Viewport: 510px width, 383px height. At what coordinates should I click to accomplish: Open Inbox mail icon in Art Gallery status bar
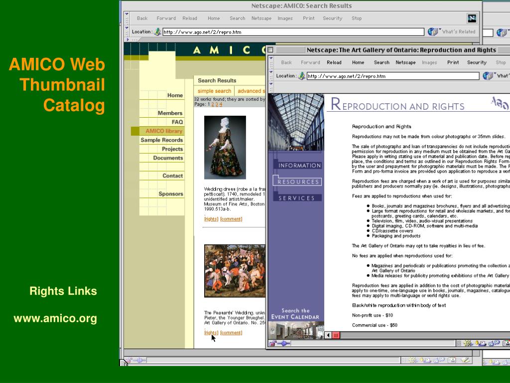pos(481,343)
